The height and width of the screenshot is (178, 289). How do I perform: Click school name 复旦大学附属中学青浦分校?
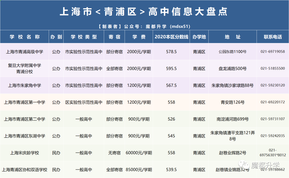[x=25, y=68]
